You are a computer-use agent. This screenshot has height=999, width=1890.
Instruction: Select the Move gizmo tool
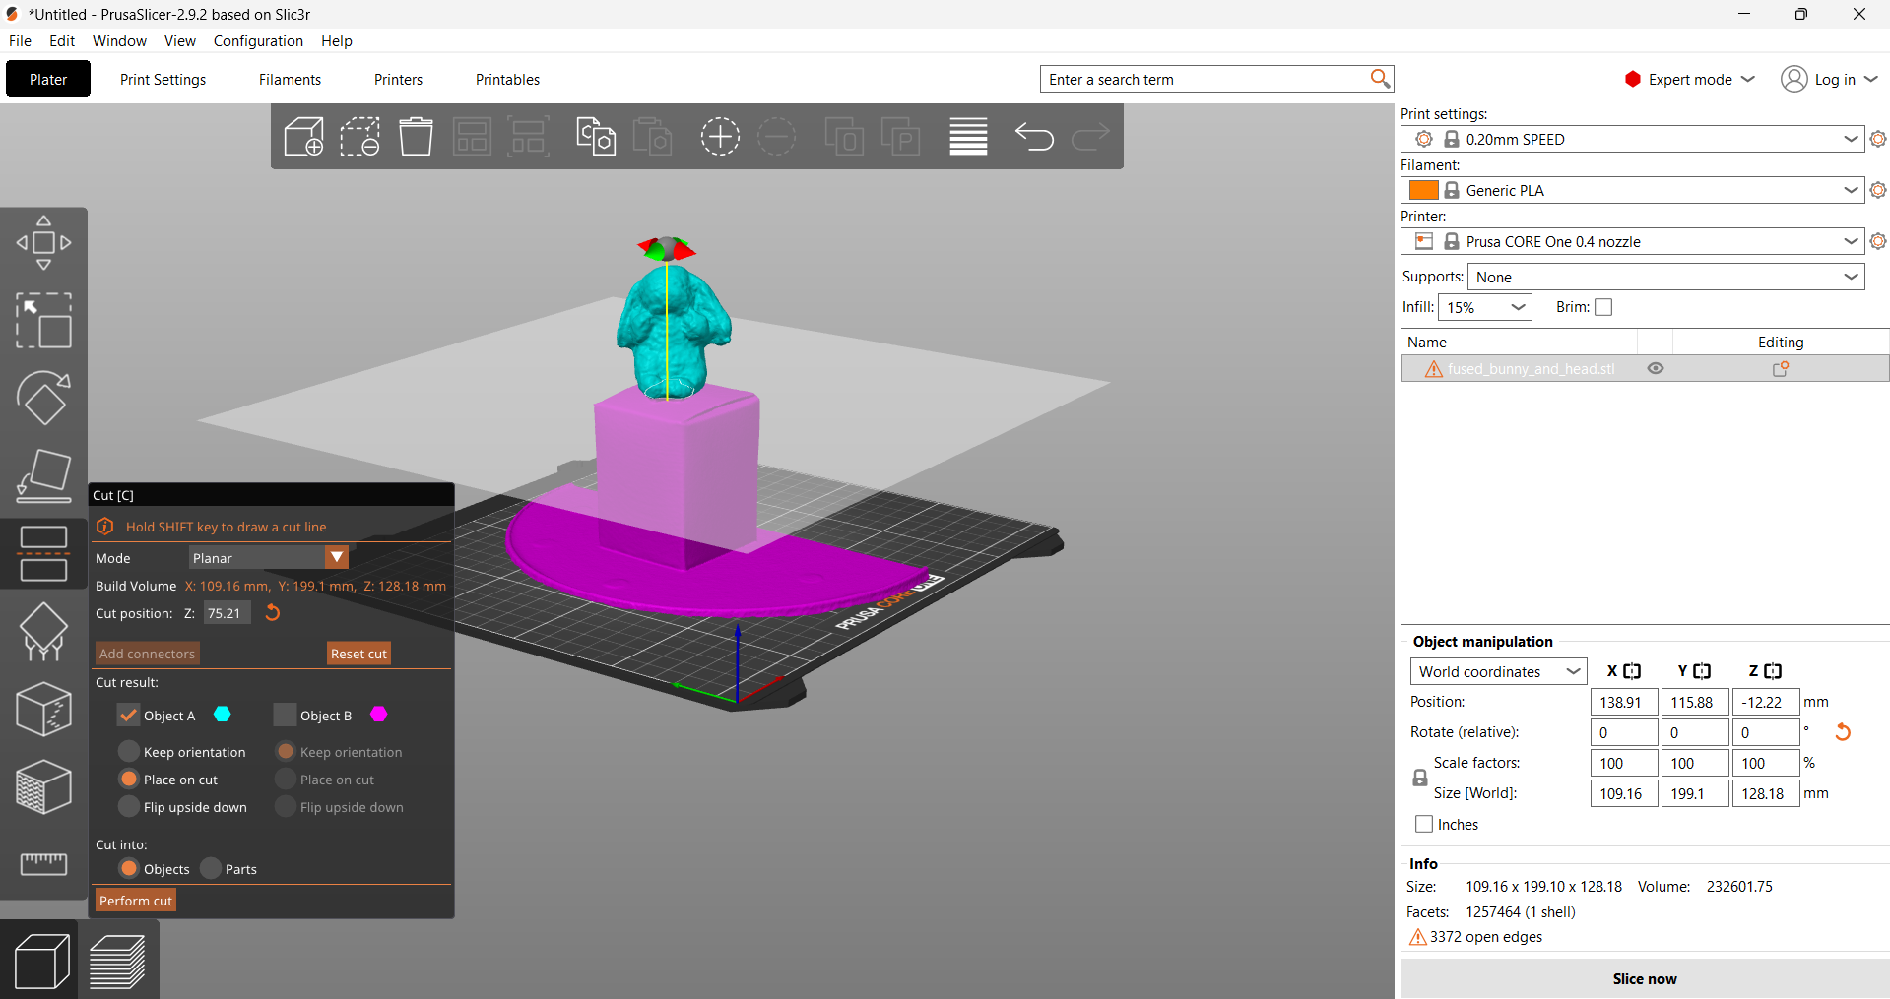click(43, 242)
